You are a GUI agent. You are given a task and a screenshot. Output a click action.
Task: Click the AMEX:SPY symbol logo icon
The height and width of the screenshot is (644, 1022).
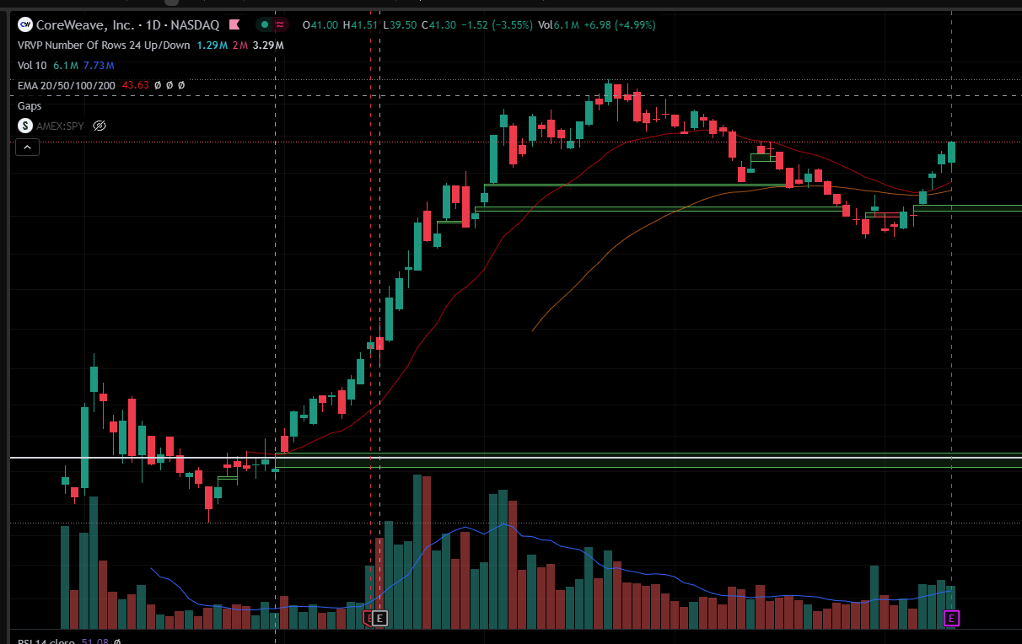25,126
